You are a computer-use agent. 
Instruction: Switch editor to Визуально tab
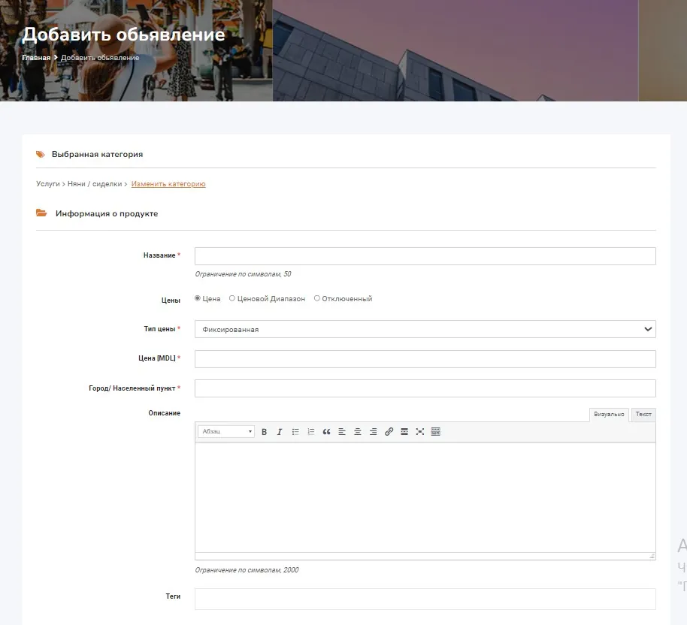click(x=609, y=415)
